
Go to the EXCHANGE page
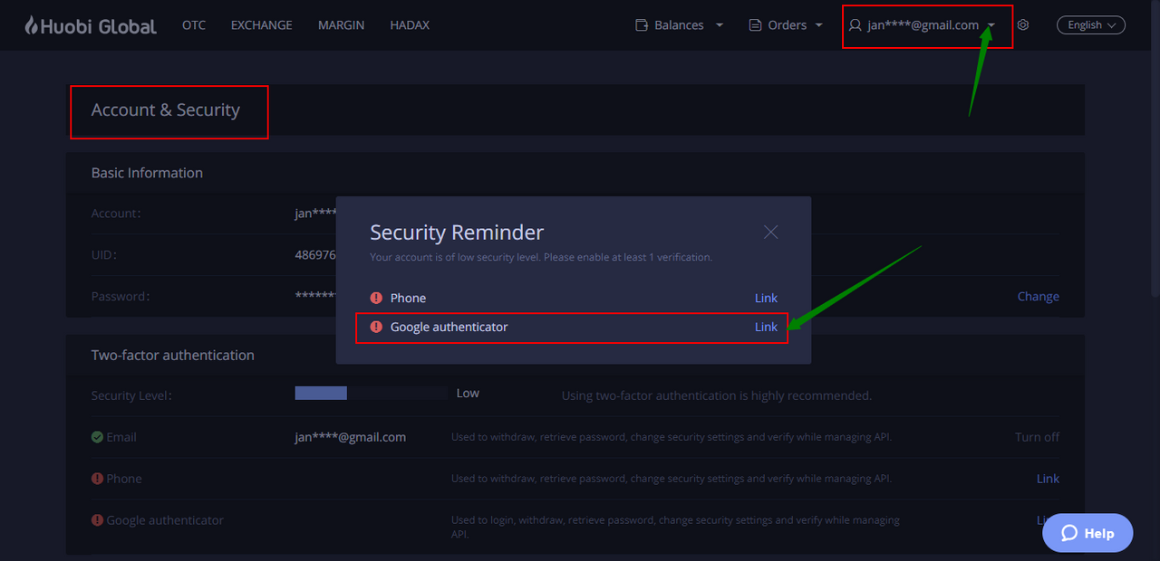(x=262, y=25)
